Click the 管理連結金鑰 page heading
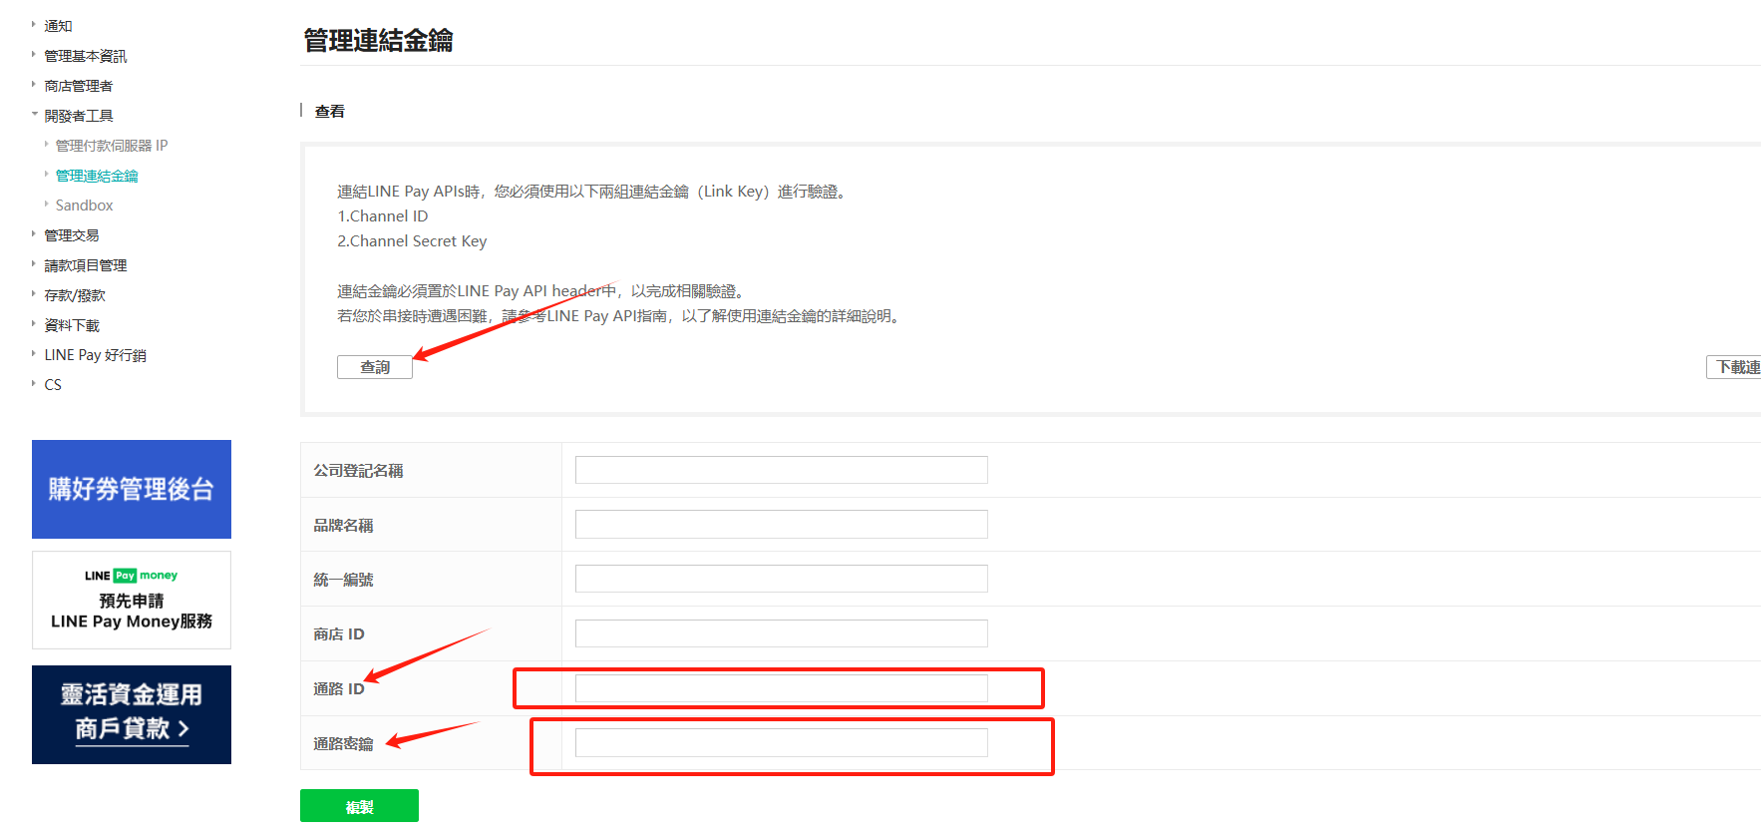The height and width of the screenshot is (835, 1761). coord(378,40)
